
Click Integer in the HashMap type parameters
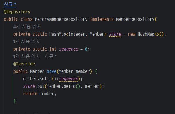click(x=77, y=34)
